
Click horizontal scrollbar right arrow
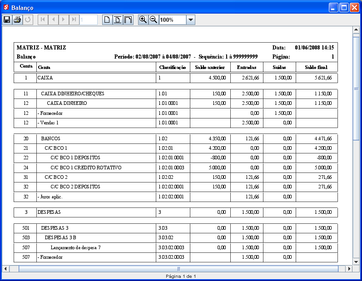[x=349, y=269]
